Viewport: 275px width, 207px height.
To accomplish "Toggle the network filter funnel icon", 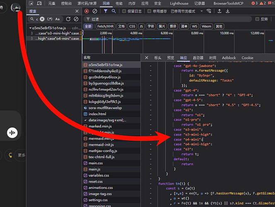I will [106, 11].
